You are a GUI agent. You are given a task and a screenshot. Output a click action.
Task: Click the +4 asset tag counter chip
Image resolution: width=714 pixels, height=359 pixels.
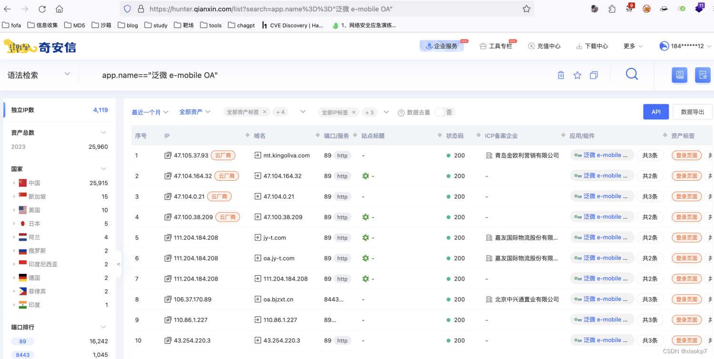(x=280, y=112)
